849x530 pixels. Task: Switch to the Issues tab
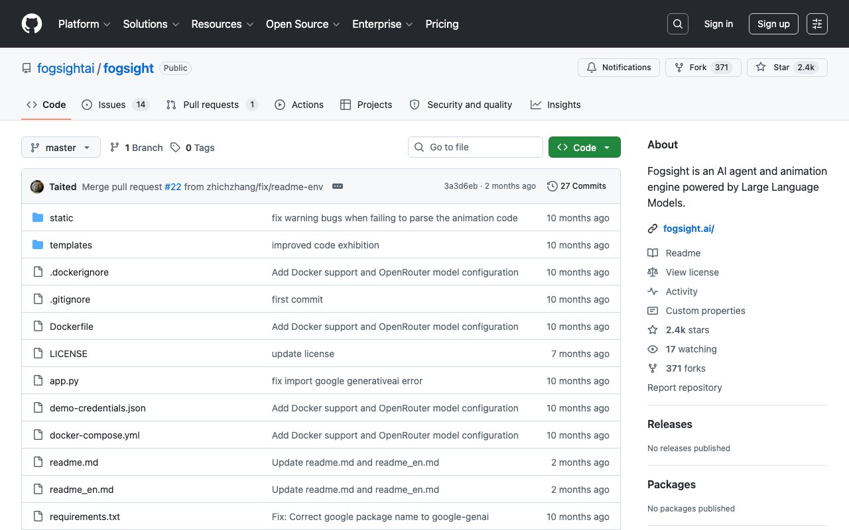tap(115, 105)
